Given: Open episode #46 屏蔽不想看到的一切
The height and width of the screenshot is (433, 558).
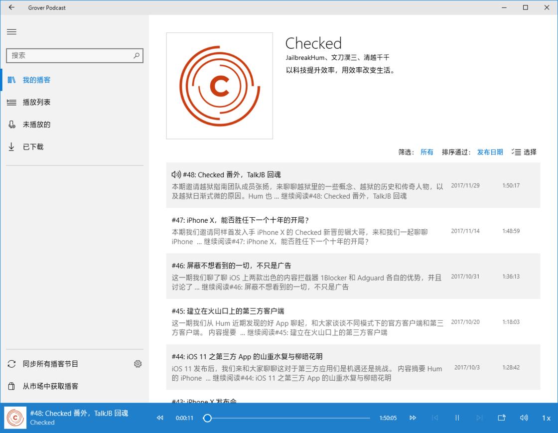Looking at the screenshot, I should 353,276.
